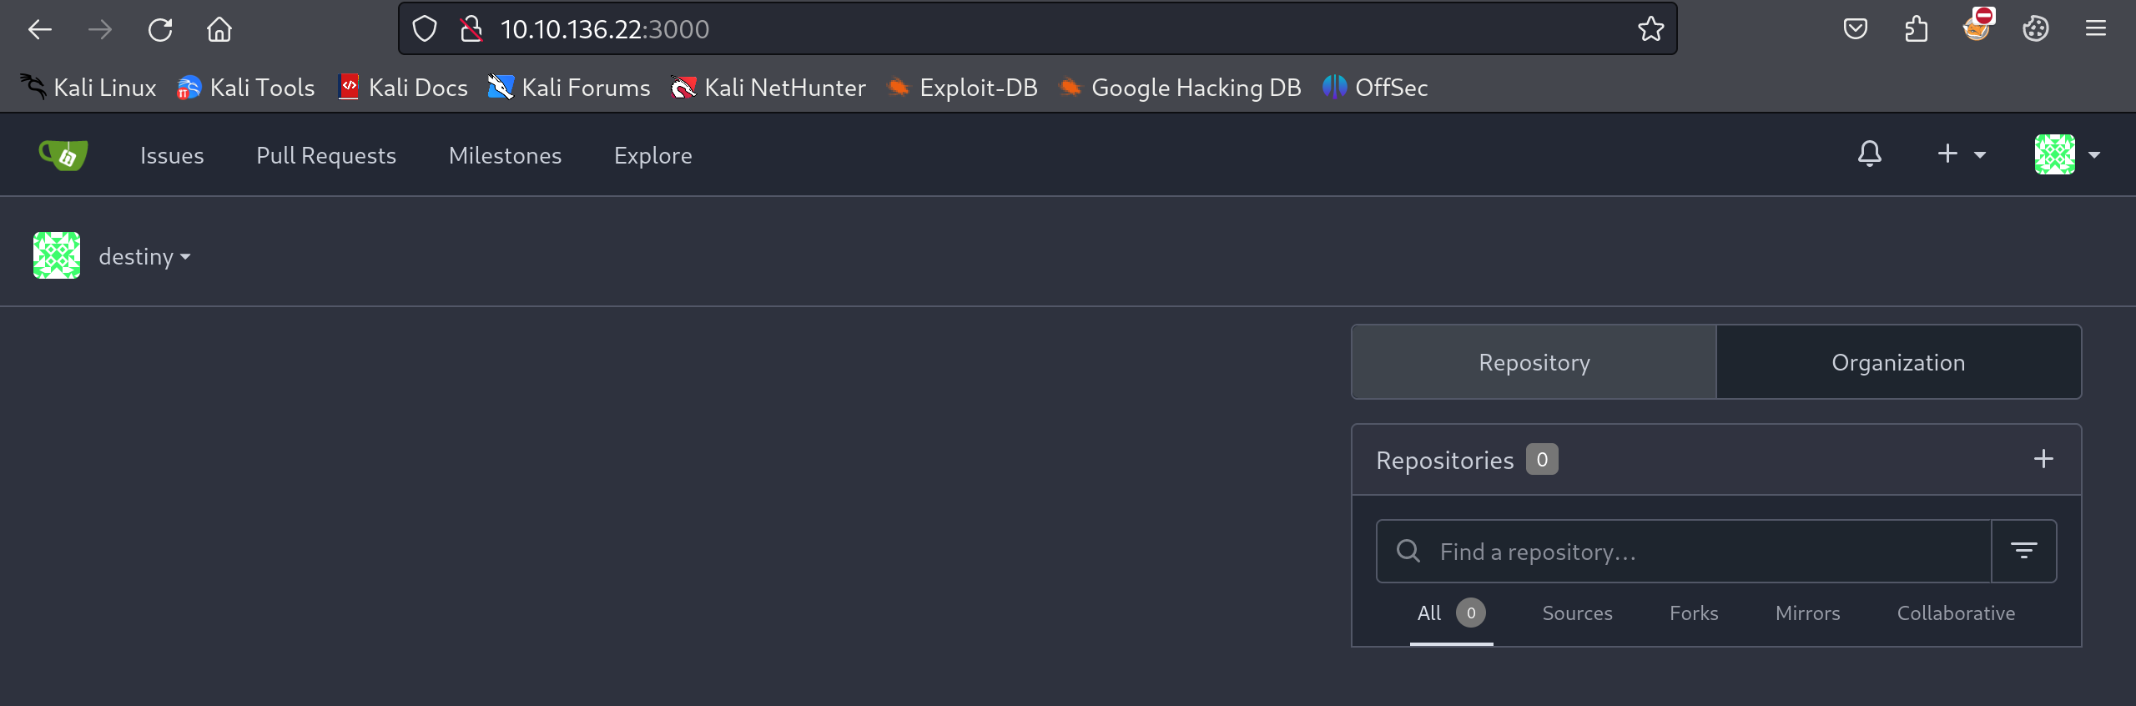Viewport: 2136px width, 706px height.
Task: Switch to the Organization view
Action: [x=1898, y=362]
